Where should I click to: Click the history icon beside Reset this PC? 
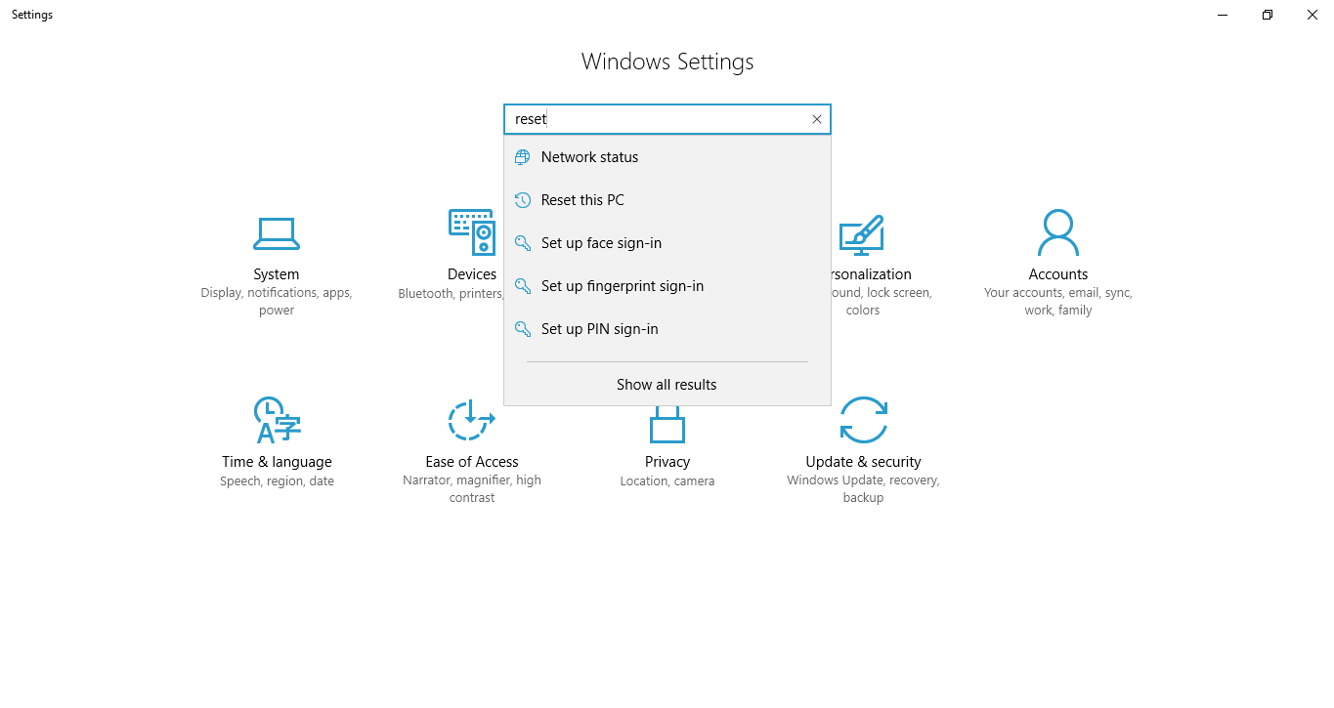pos(523,200)
